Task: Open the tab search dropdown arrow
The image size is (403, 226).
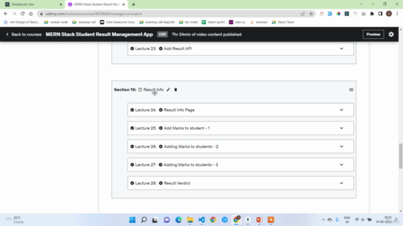Action: click(361, 4)
